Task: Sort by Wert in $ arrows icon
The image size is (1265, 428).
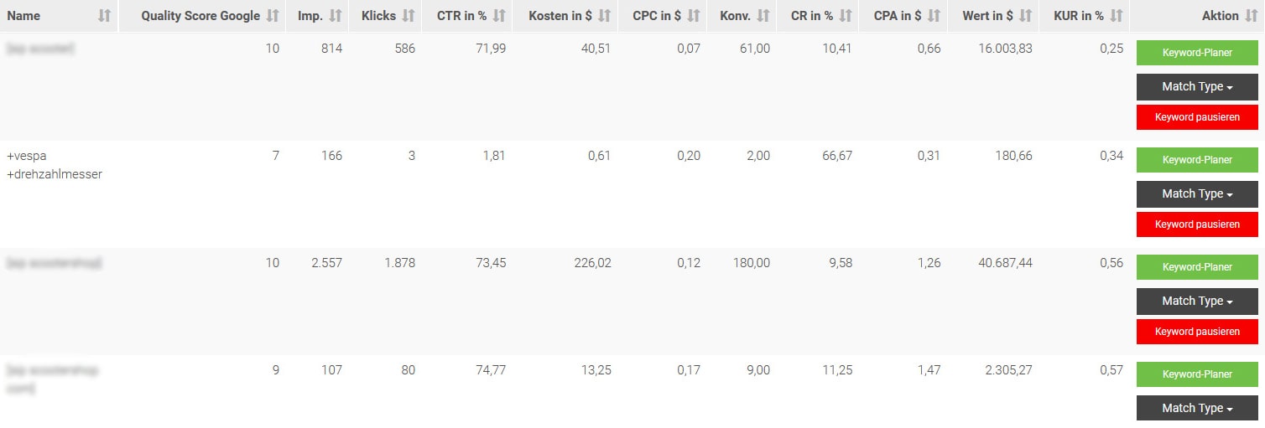Action: (x=1026, y=16)
